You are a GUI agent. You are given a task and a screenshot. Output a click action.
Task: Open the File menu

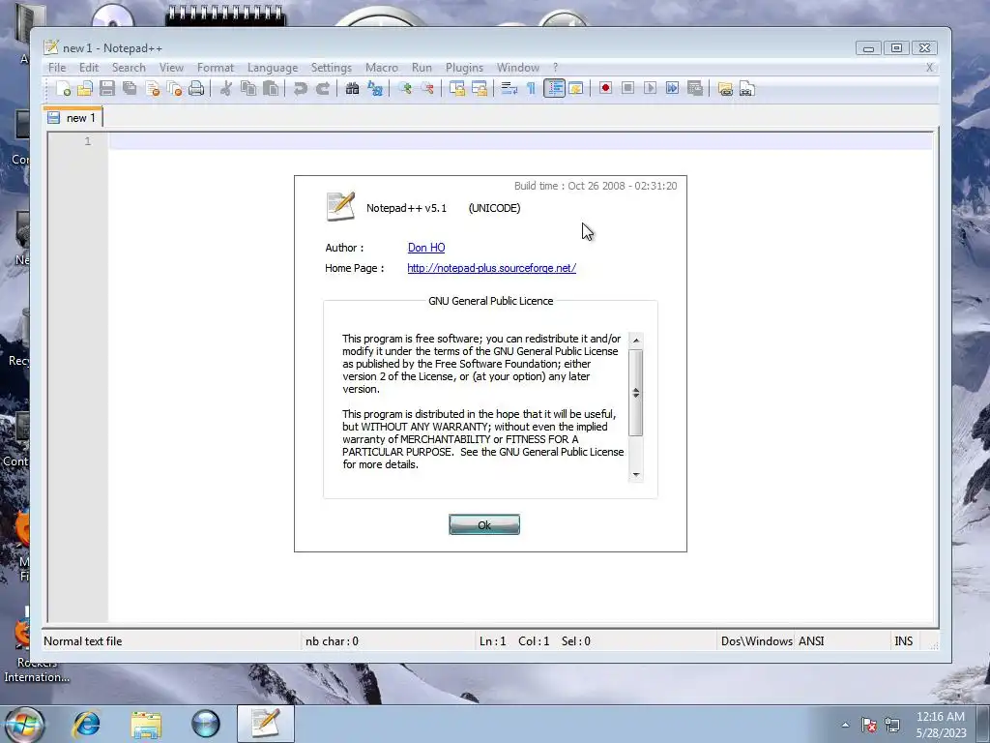pyautogui.click(x=57, y=68)
